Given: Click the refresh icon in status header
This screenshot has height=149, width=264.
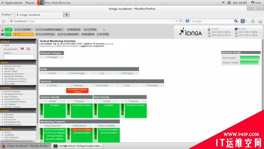Looking at the screenshot, I should [104, 30].
